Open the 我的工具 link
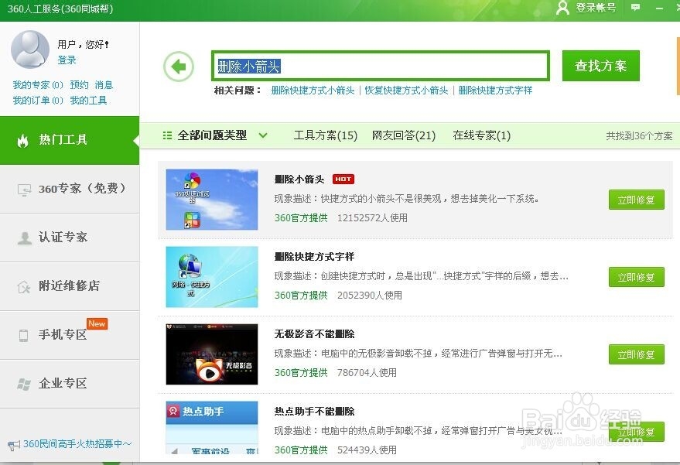This screenshot has width=680, height=465. (88, 101)
